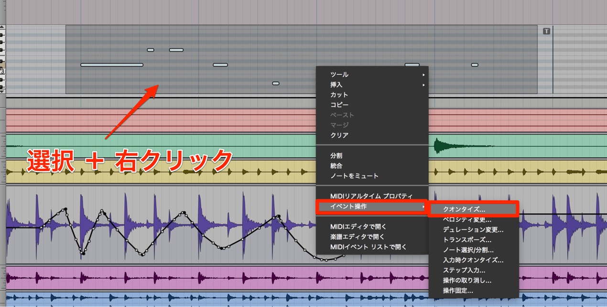Choose MIDIエディタで開く
Viewport: 607px width, 307px height.
click(372, 226)
